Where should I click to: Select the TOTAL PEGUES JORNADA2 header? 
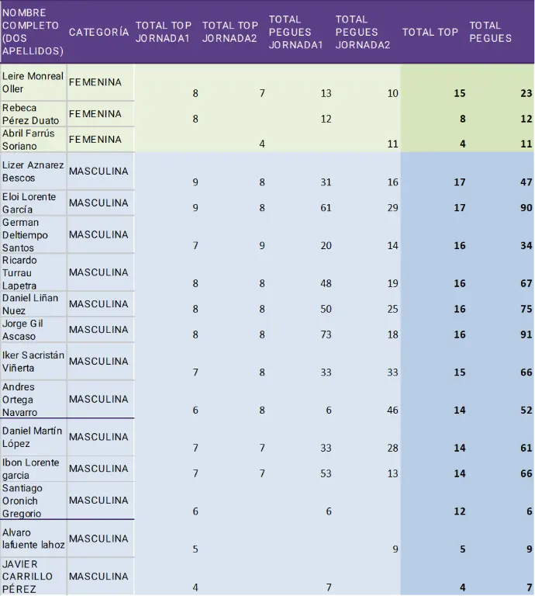(363, 32)
